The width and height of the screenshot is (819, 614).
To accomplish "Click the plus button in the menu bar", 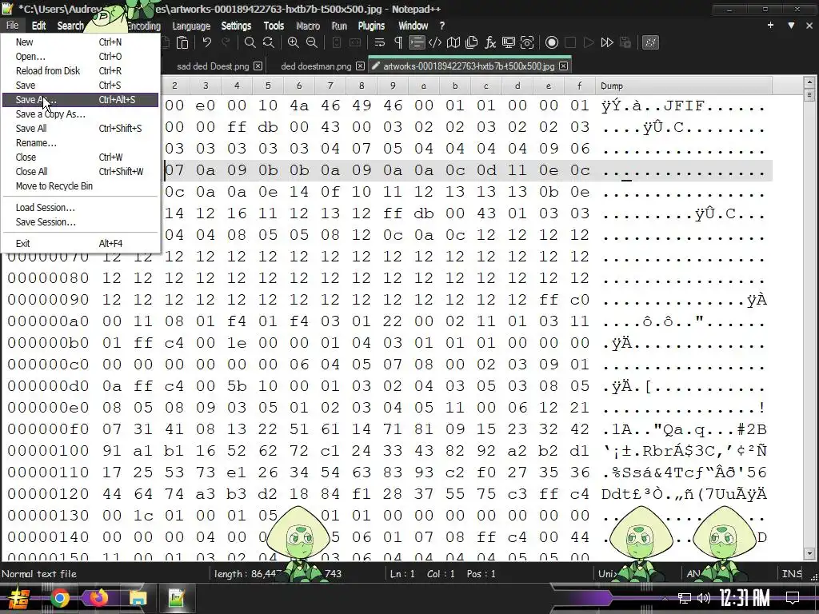I will coord(770,25).
